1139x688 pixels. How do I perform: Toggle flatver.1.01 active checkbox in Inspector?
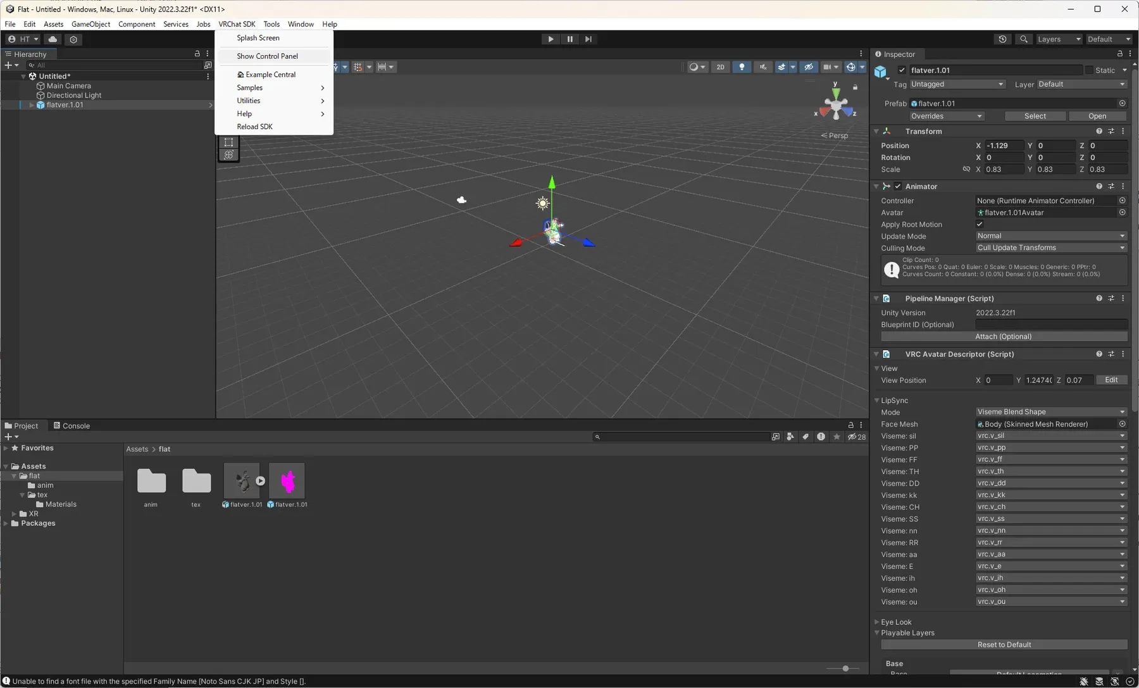pos(902,70)
